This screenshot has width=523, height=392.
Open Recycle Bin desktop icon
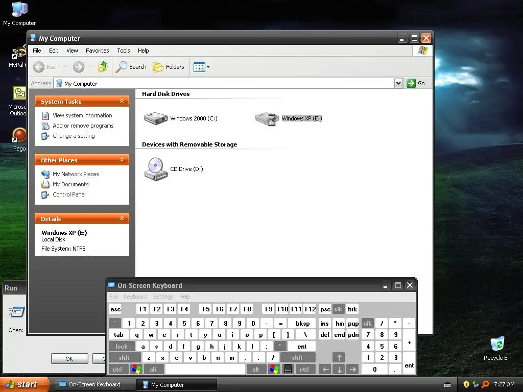click(497, 349)
